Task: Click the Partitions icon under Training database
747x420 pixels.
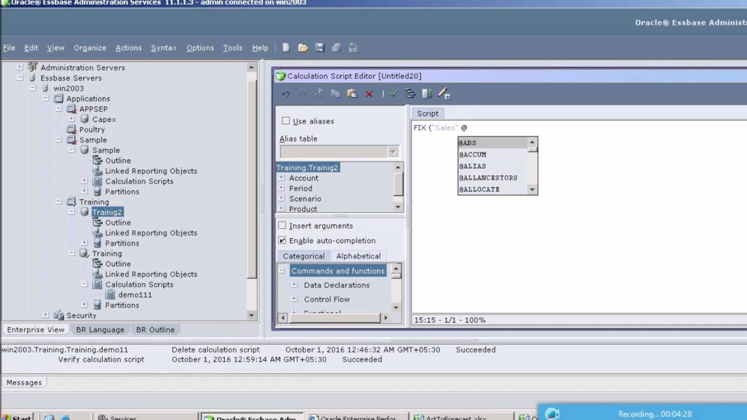Action: click(x=97, y=305)
